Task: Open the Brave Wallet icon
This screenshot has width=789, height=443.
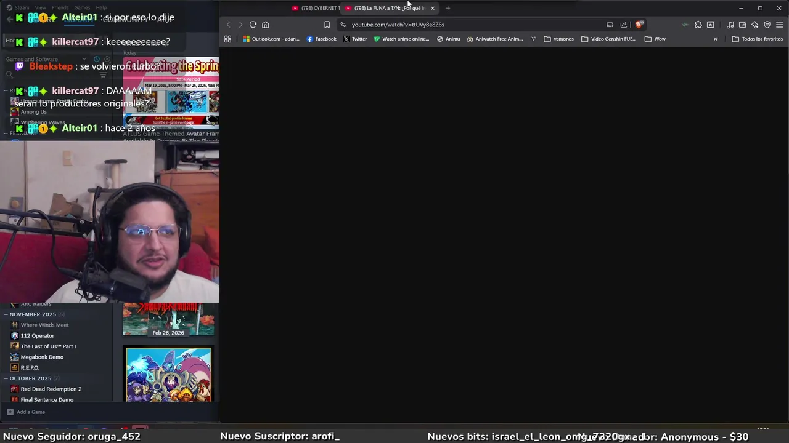Action: (742, 25)
